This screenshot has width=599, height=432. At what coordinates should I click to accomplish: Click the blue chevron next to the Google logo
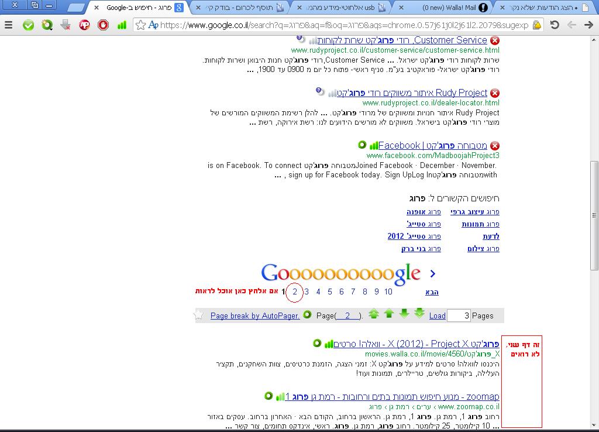432,274
